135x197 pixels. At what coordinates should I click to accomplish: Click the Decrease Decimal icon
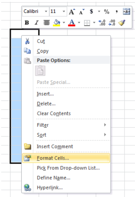(x=112, y=23)
